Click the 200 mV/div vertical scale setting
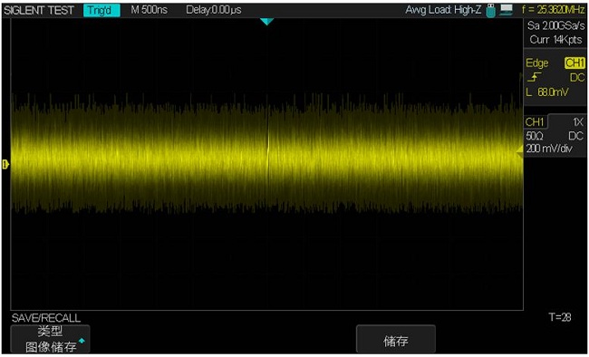Viewport: 589px width, 357px height. [549, 149]
